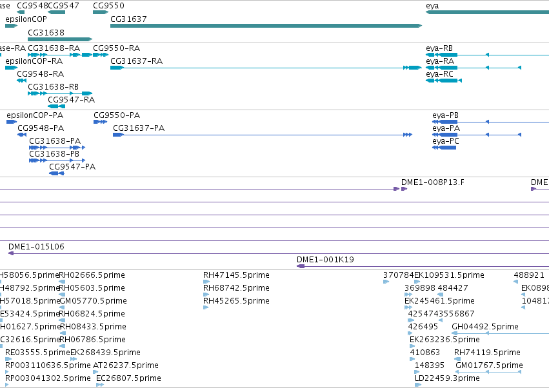Select EST EK263236.5prime
The width and height of the screenshot is (549, 388).
pos(412,346)
